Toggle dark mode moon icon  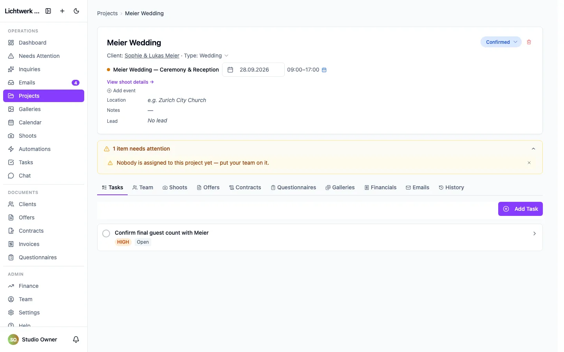tap(76, 11)
